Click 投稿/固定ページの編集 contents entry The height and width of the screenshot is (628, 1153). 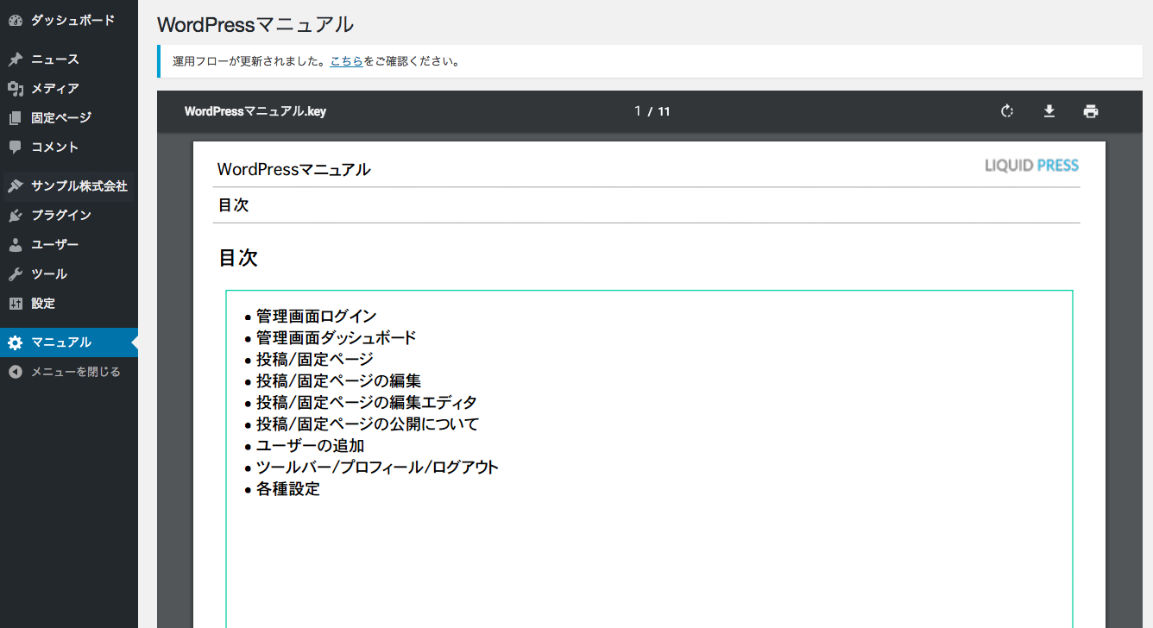339,381
